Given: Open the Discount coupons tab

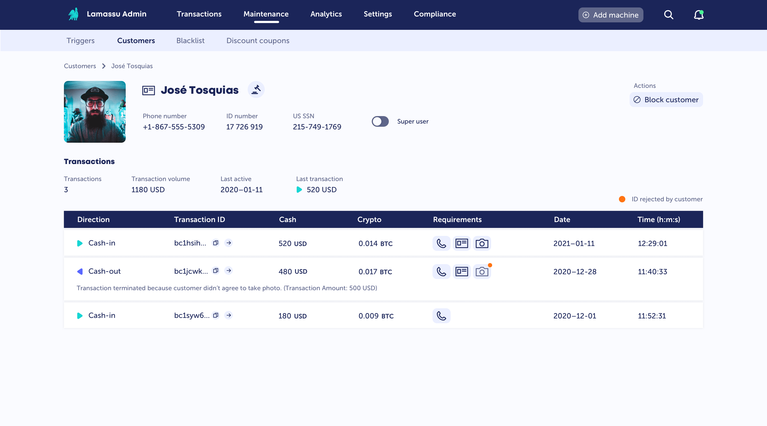Looking at the screenshot, I should 258,40.
